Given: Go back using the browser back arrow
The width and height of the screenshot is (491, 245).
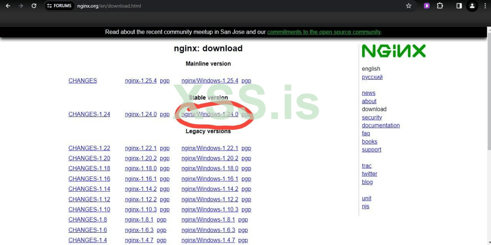Looking at the screenshot, I should [x=8, y=6].
